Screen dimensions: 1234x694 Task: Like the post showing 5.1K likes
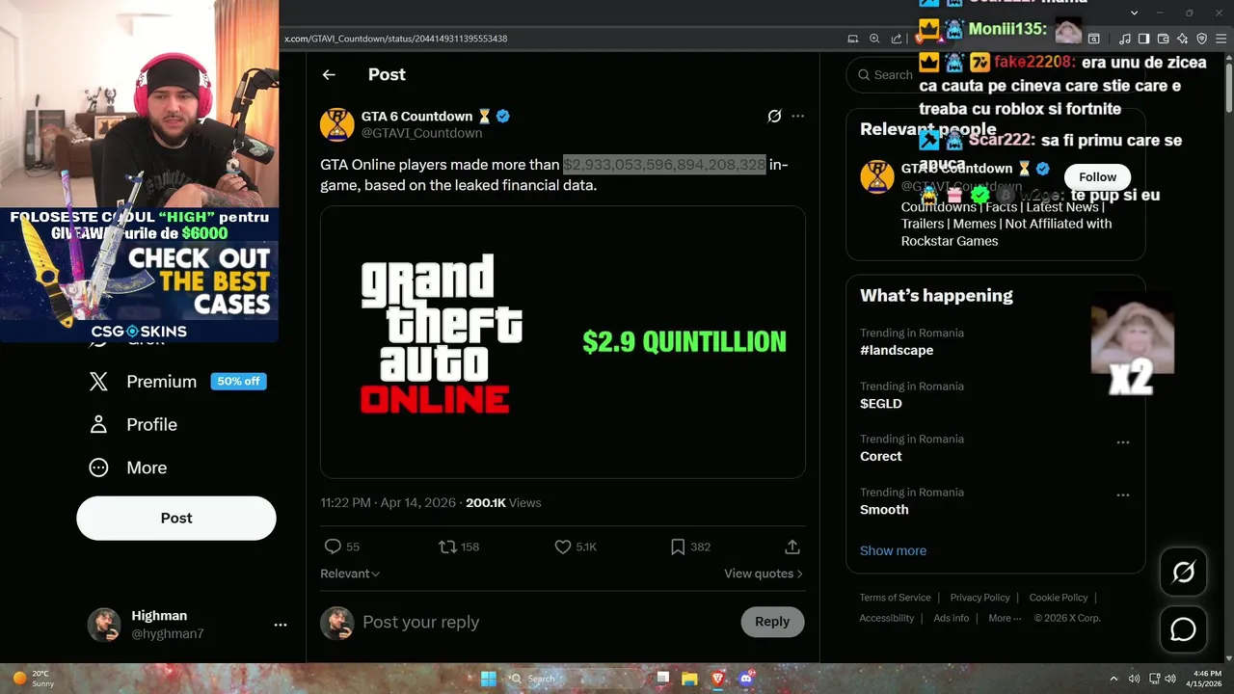tap(563, 547)
